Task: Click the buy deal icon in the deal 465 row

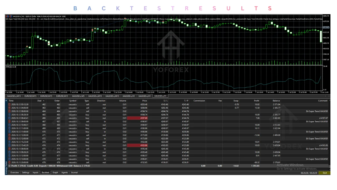Action: [9, 115]
